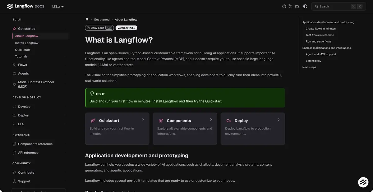Jump to Application development and prototyping
This screenshot has width=373, height=192.
tap(328, 22)
